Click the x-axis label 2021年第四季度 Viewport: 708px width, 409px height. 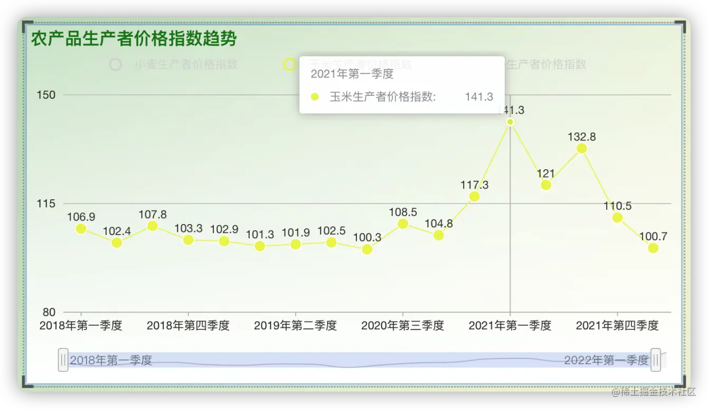pos(617,326)
